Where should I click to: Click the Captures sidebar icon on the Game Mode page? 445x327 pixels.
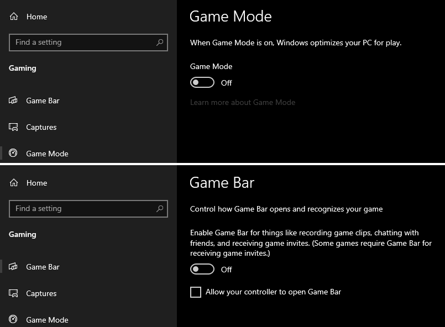click(14, 127)
